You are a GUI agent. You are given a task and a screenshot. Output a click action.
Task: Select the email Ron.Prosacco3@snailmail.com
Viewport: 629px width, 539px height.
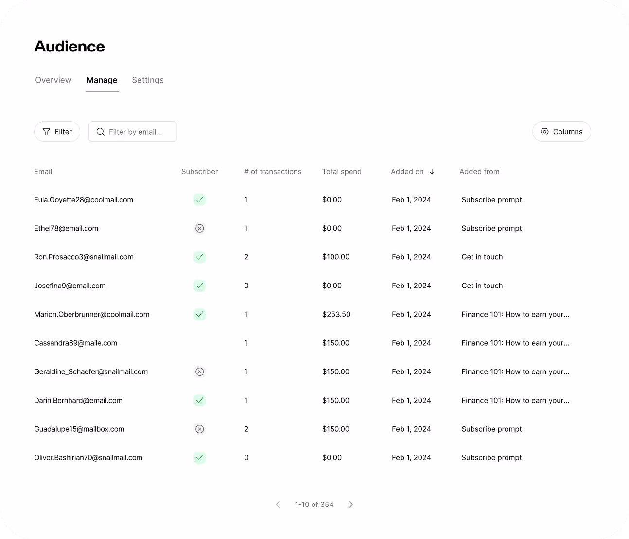coord(84,257)
